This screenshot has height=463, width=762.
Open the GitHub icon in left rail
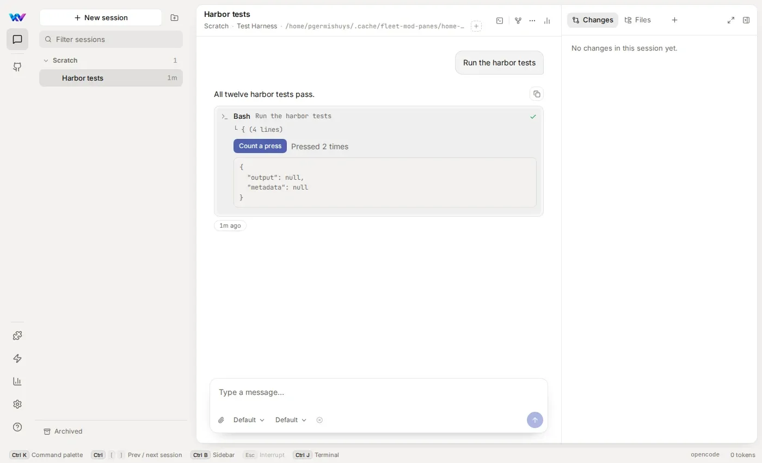tap(17, 67)
